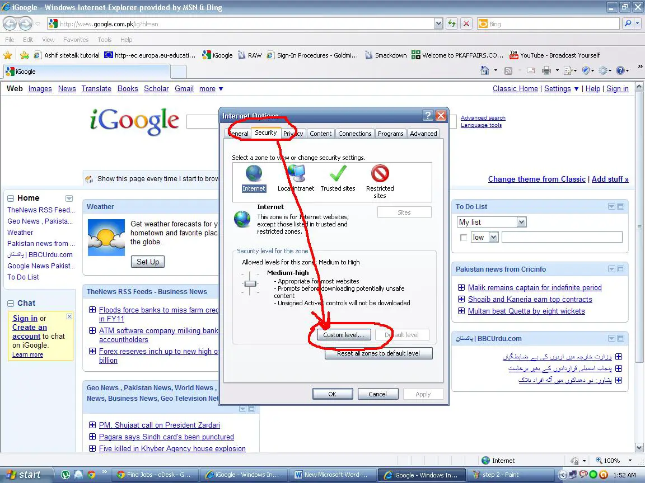Switch to the Programs tab
The image size is (645, 483).
coord(390,134)
